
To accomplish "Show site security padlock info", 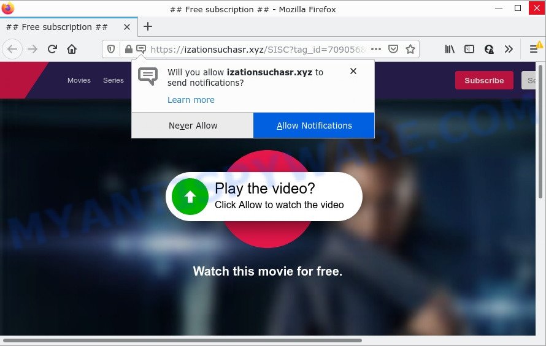I will [128, 49].
